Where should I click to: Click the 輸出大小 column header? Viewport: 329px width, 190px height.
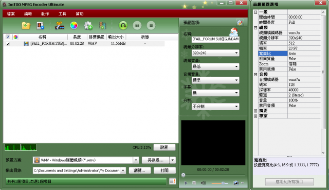pos(116,37)
